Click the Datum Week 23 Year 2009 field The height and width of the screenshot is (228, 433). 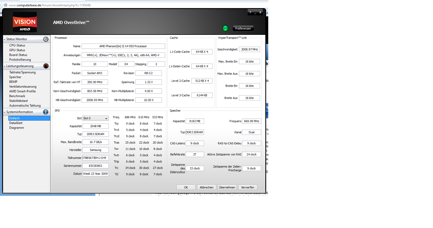pyautogui.click(x=96, y=174)
